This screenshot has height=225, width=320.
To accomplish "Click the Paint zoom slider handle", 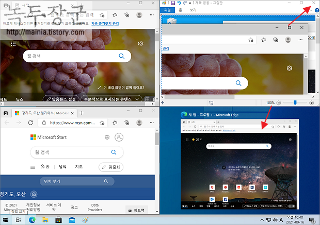I will click(295, 102).
